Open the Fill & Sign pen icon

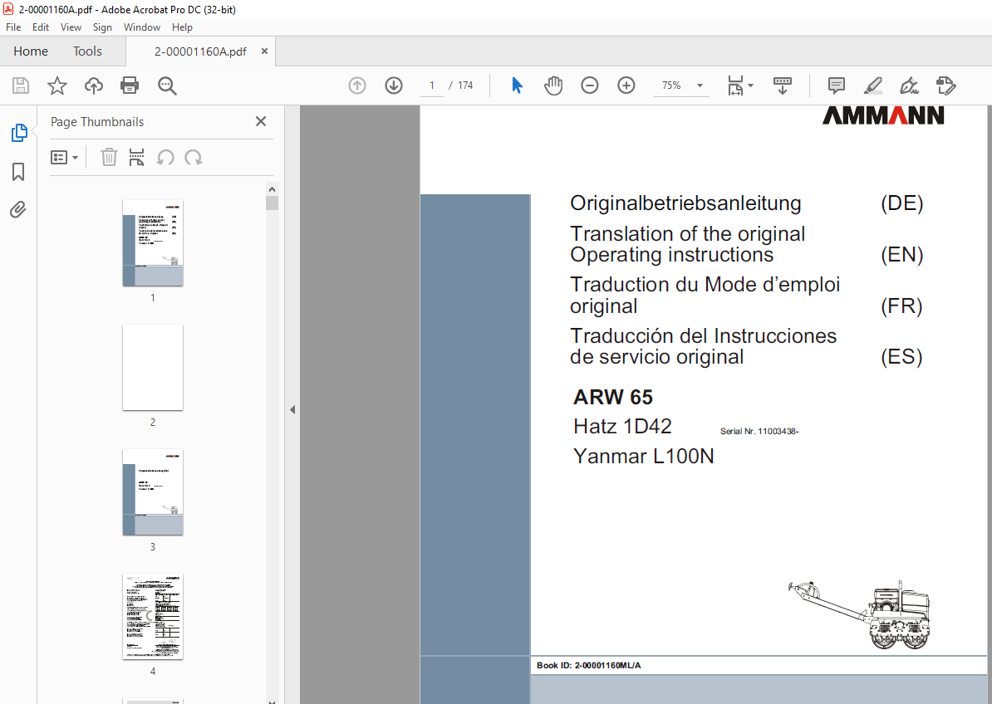point(909,86)
